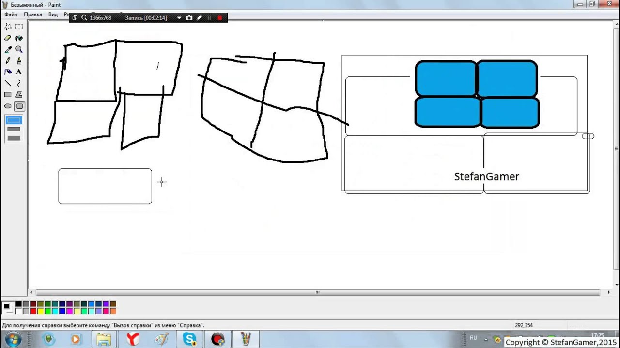Click the recorder window restore icon
Viewport: 620px width, 348px height.
75,18
